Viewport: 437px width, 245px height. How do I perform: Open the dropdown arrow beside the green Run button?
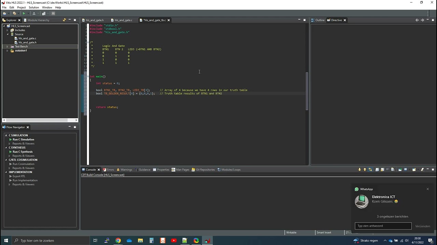pyautogui.click(x=28, y=13)
